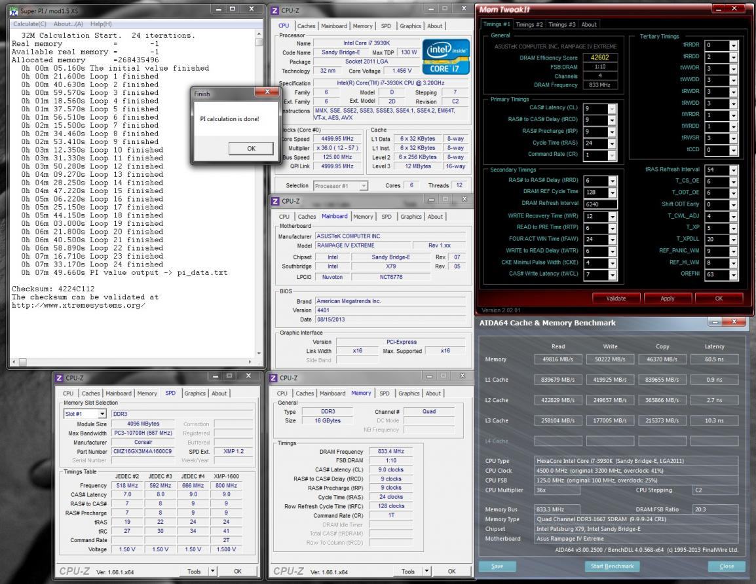The image size is (756, 584).
Task: Expand the DRAM REF Cycle Time dropdown
Action: coord(613,192)
